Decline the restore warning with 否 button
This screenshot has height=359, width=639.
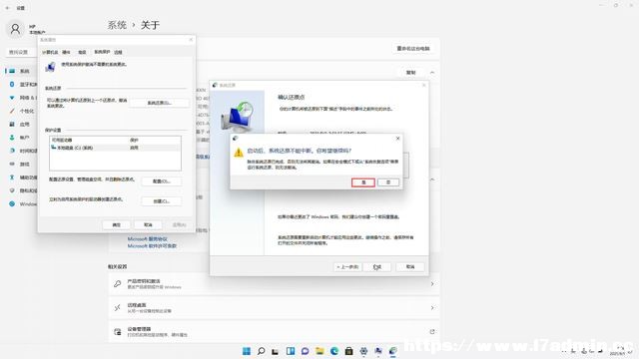click(x=388, y=182)
